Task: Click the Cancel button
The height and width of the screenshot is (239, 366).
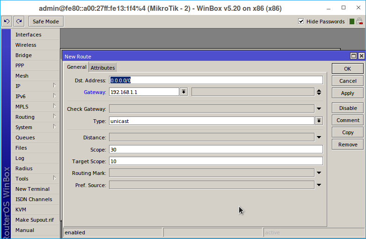Action: tap(348, 81)
